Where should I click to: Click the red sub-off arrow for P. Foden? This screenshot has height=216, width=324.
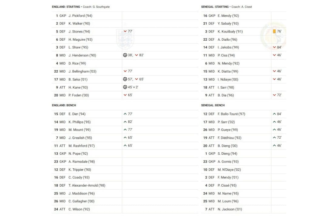click(125, 95)
